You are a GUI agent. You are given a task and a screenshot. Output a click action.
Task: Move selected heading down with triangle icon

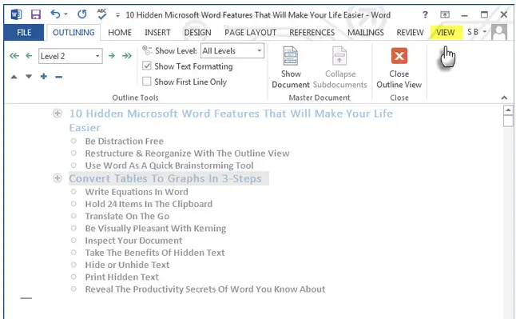point(29,77)
